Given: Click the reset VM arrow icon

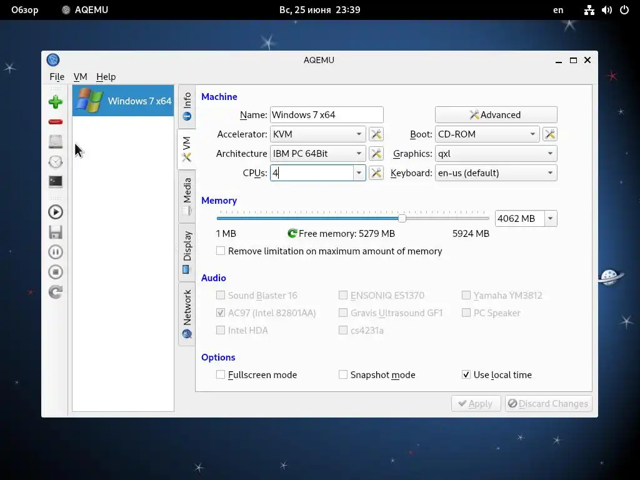Looking at the screenshot, I should tap(56, 292).
